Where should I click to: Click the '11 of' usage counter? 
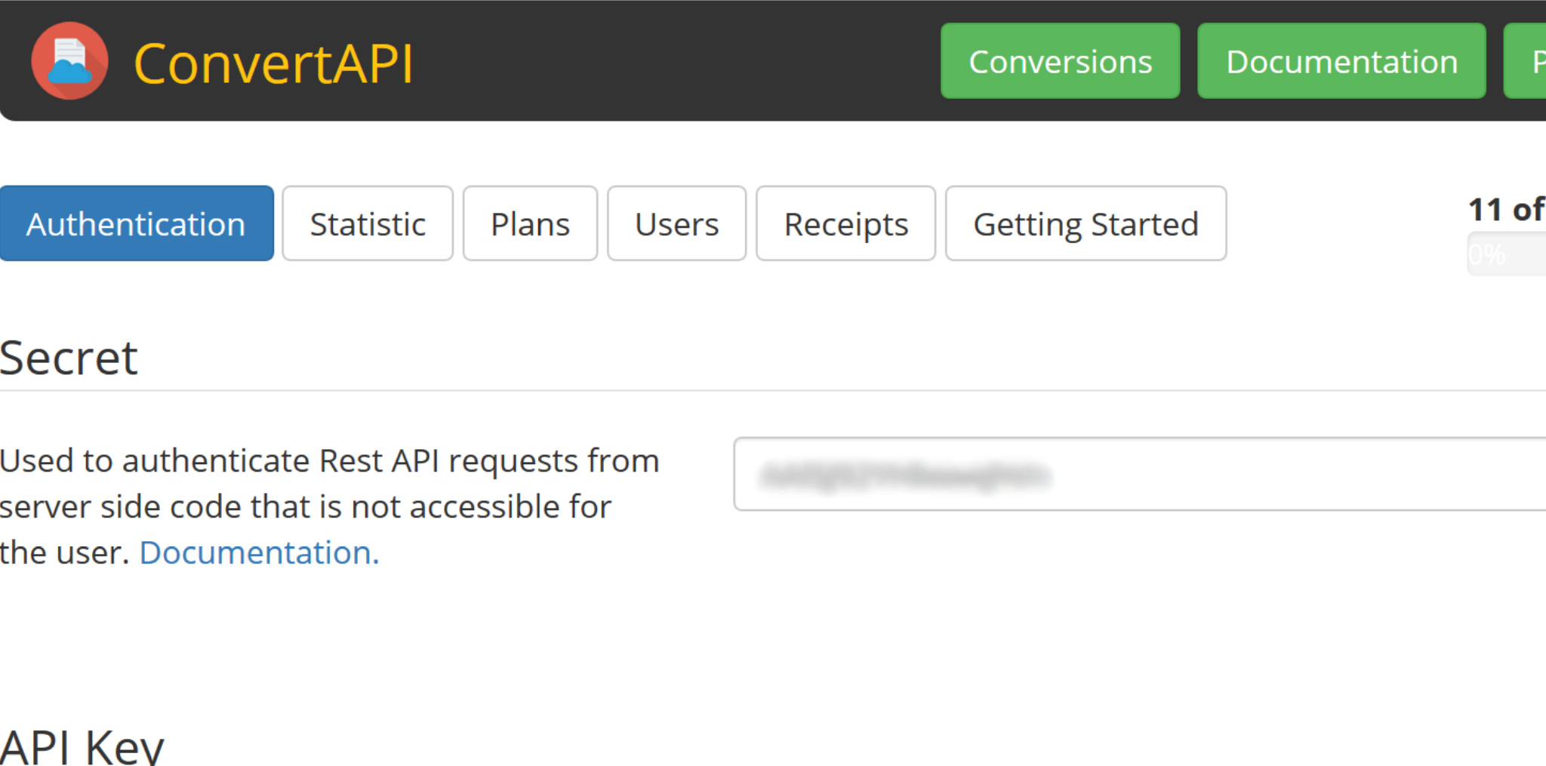click(1506, 210)
